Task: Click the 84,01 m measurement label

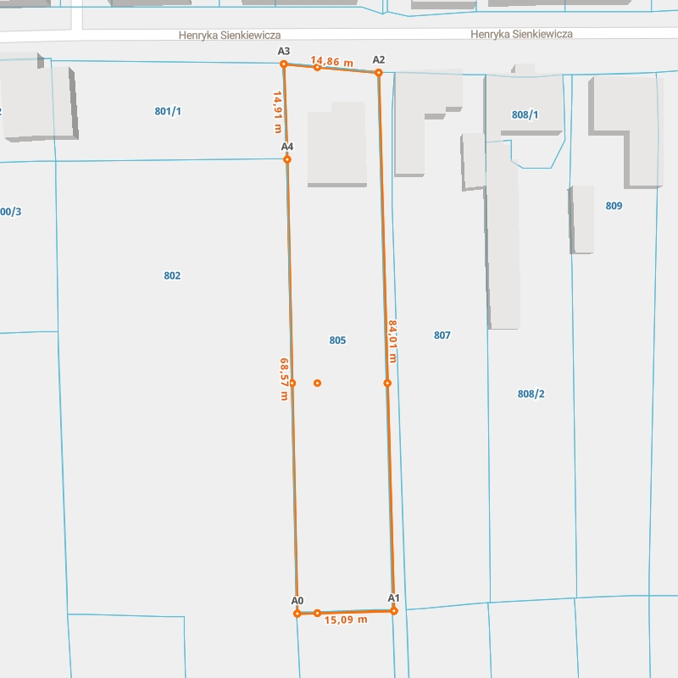Action: (392, 342)
